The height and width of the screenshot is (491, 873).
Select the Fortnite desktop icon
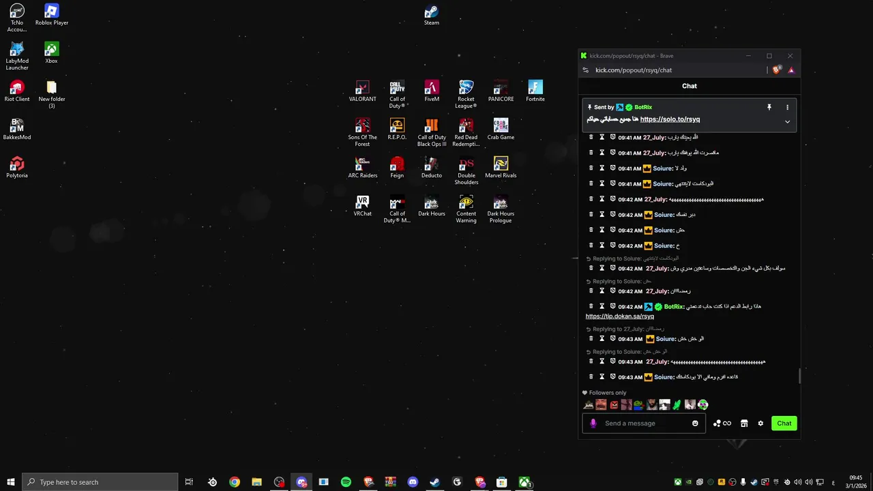(x=535, y=91)
